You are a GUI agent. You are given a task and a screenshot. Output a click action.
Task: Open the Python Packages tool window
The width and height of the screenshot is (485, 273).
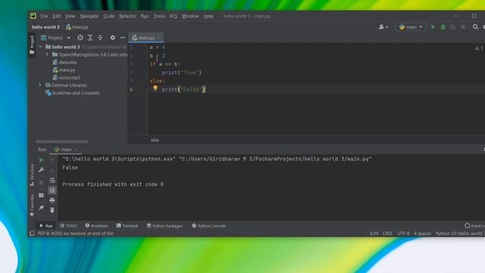165,226
